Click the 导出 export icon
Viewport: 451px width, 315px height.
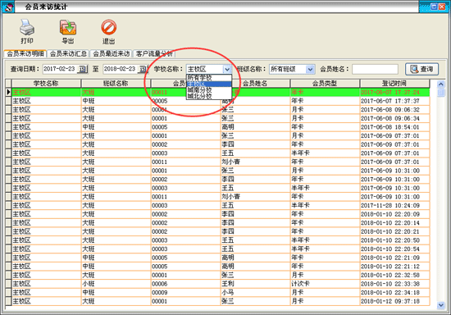68,28
